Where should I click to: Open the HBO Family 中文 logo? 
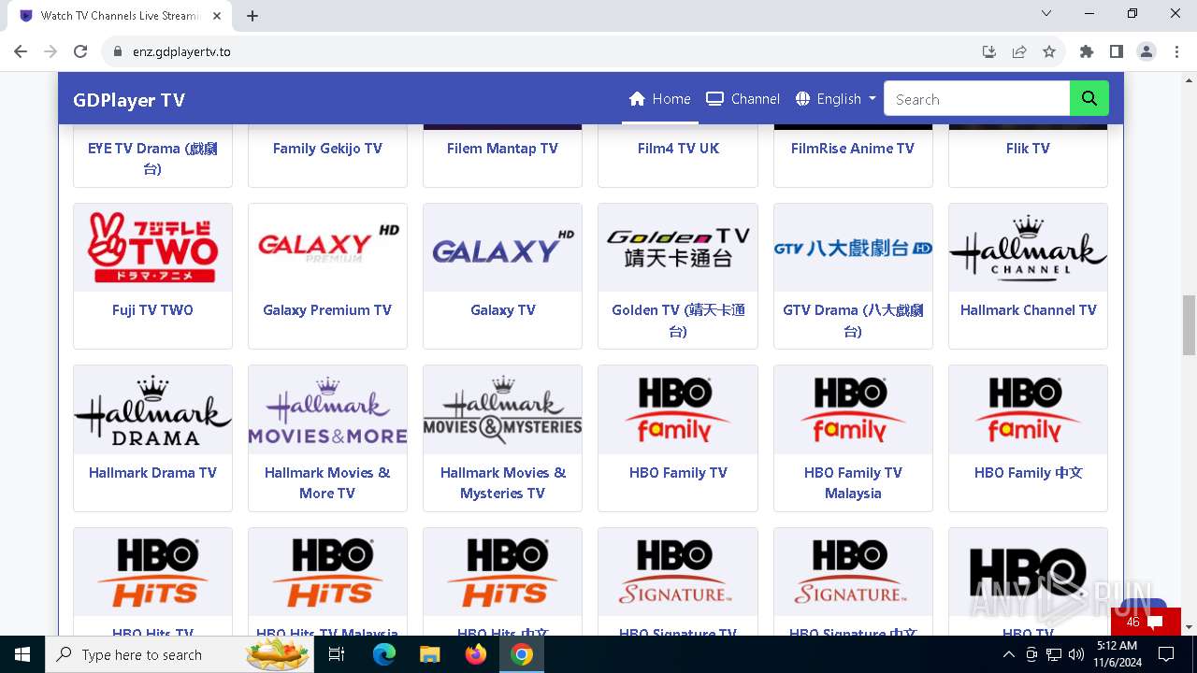(x=1028, y=410)
